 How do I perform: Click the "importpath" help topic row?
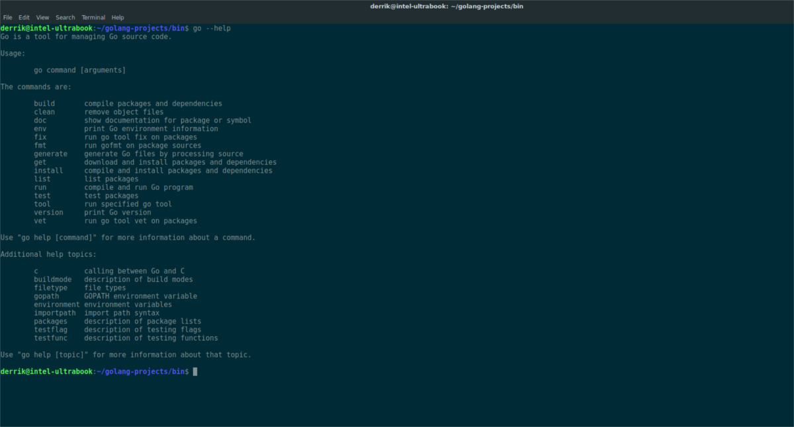[x=97, y=313]
